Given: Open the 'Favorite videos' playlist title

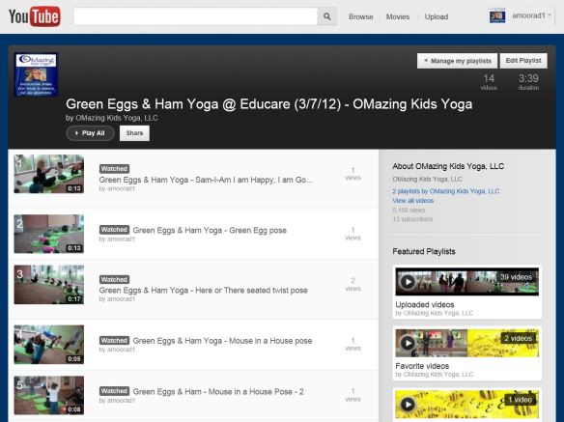Looking at the screenshot, I should [x=422, y=366].
